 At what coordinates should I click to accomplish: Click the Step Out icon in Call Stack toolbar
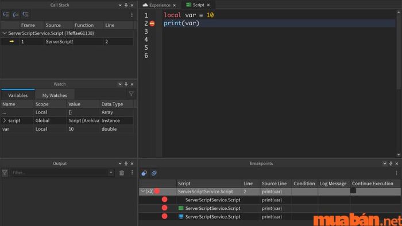pos(26,14)
